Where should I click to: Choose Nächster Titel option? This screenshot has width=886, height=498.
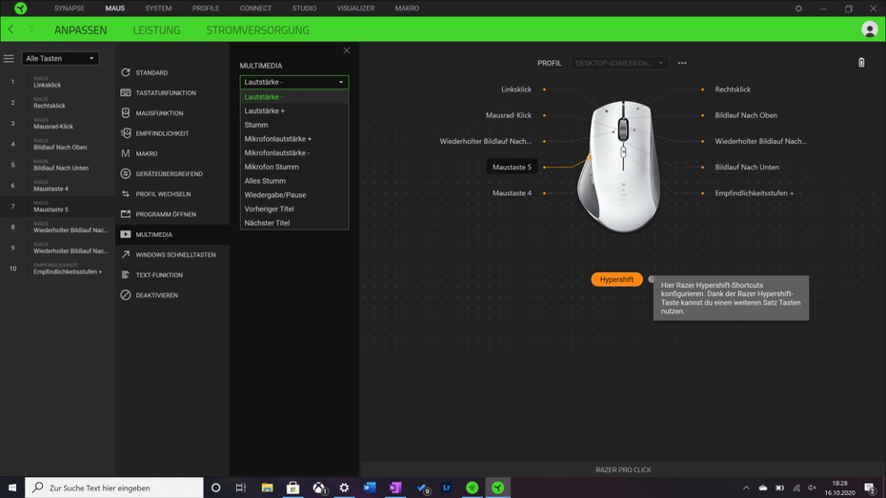(x=293, y=223)
